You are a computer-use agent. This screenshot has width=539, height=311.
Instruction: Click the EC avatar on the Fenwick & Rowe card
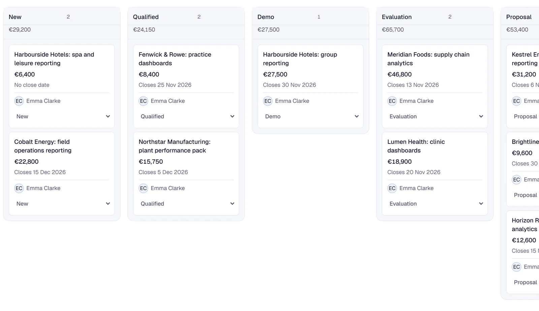click(144, 101)
